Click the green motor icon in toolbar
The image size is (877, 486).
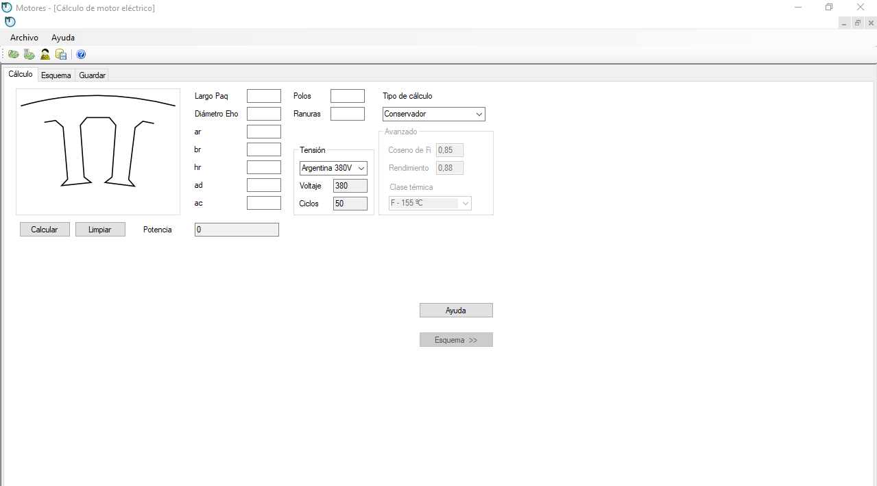[14, 54]
